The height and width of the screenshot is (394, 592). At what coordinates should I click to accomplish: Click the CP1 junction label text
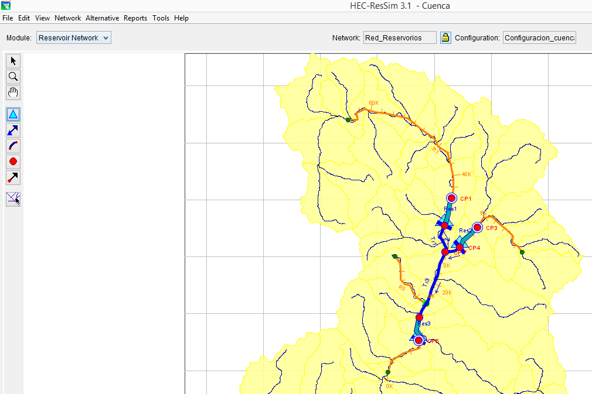click(465, 198)
